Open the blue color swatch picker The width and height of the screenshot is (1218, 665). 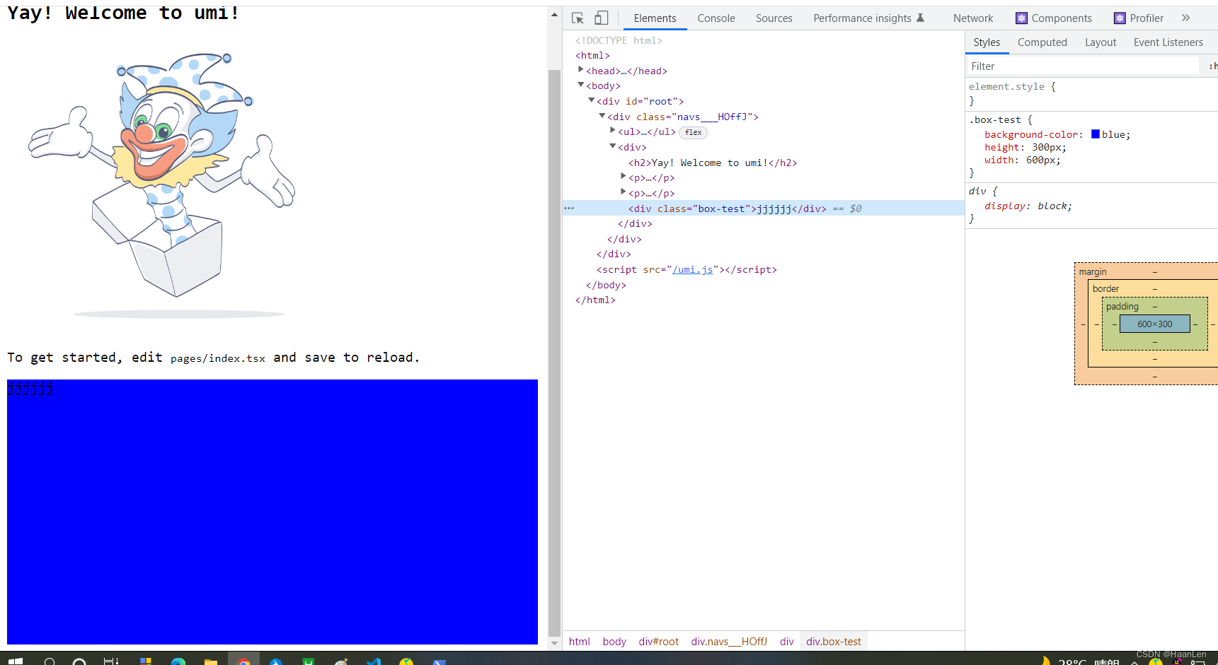[x=1096, y=134]
